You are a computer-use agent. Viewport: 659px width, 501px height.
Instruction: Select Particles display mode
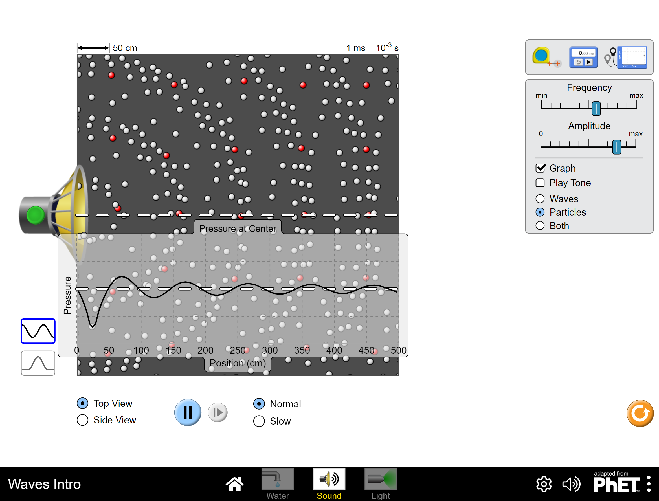540,212
